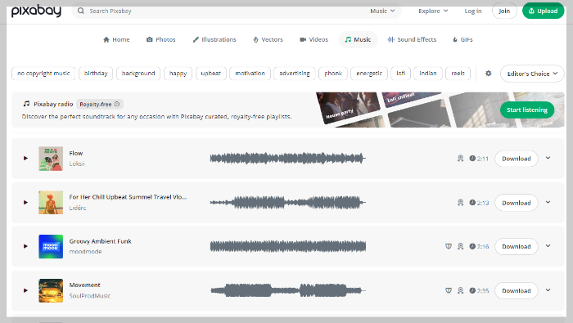The height and width of the screenshot is (323, 573).
Task: Open the Flow album cover thumbnail
Action: click(x=51, y=159)
